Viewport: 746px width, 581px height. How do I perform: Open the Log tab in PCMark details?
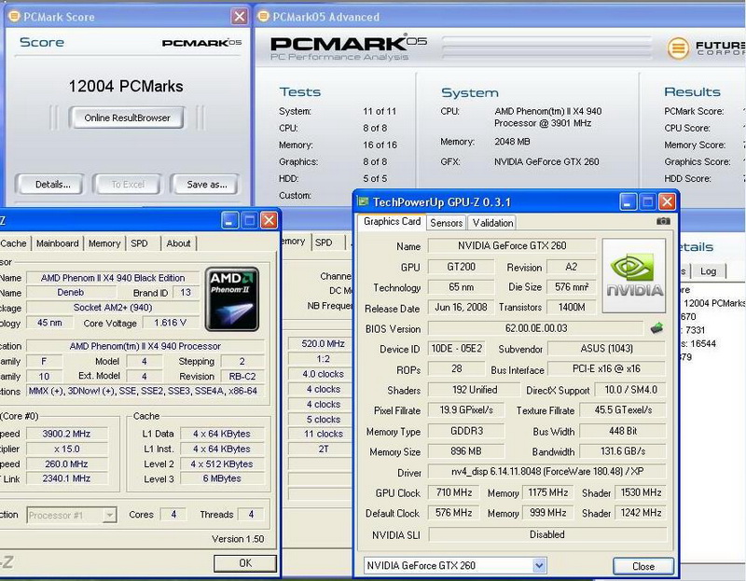708,271
